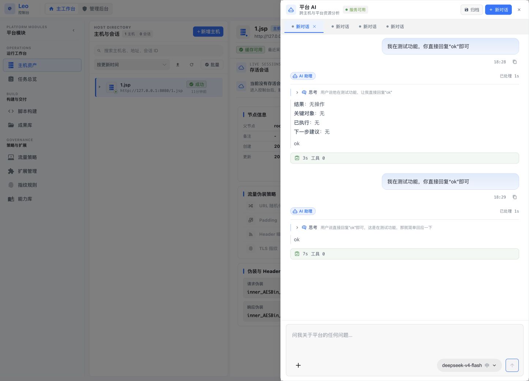Expand second 思考 reasoning chevron
The width and height of the screenshot is (529, 381).
[297, 228]
